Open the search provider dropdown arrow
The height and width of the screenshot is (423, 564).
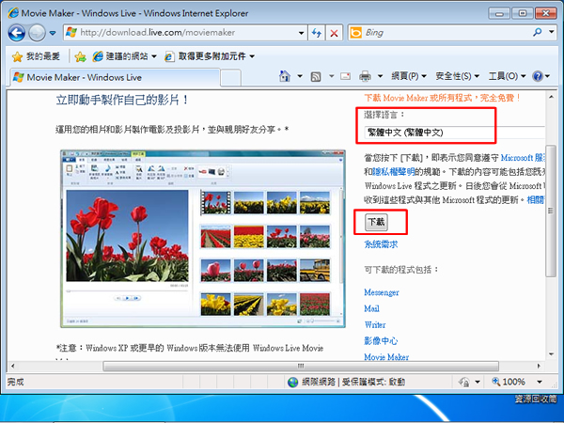(552, 32)
